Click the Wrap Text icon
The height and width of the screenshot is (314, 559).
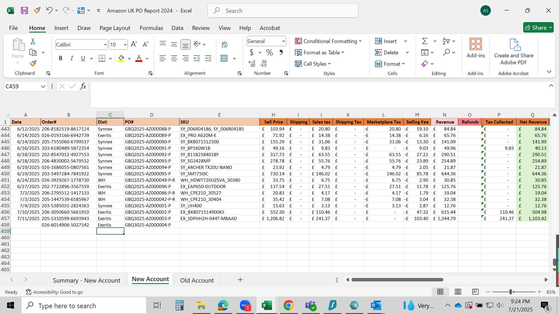(224, 44)
